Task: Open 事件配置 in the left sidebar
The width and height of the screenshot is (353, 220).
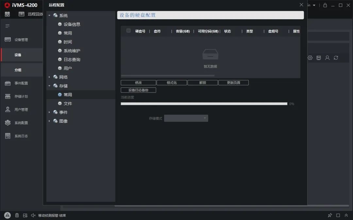Action: 21,83
